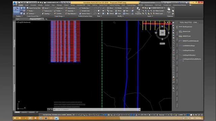Click AutoCAD Civil 3D taskbar icon
216x121 pixels.
pos(56,118)
